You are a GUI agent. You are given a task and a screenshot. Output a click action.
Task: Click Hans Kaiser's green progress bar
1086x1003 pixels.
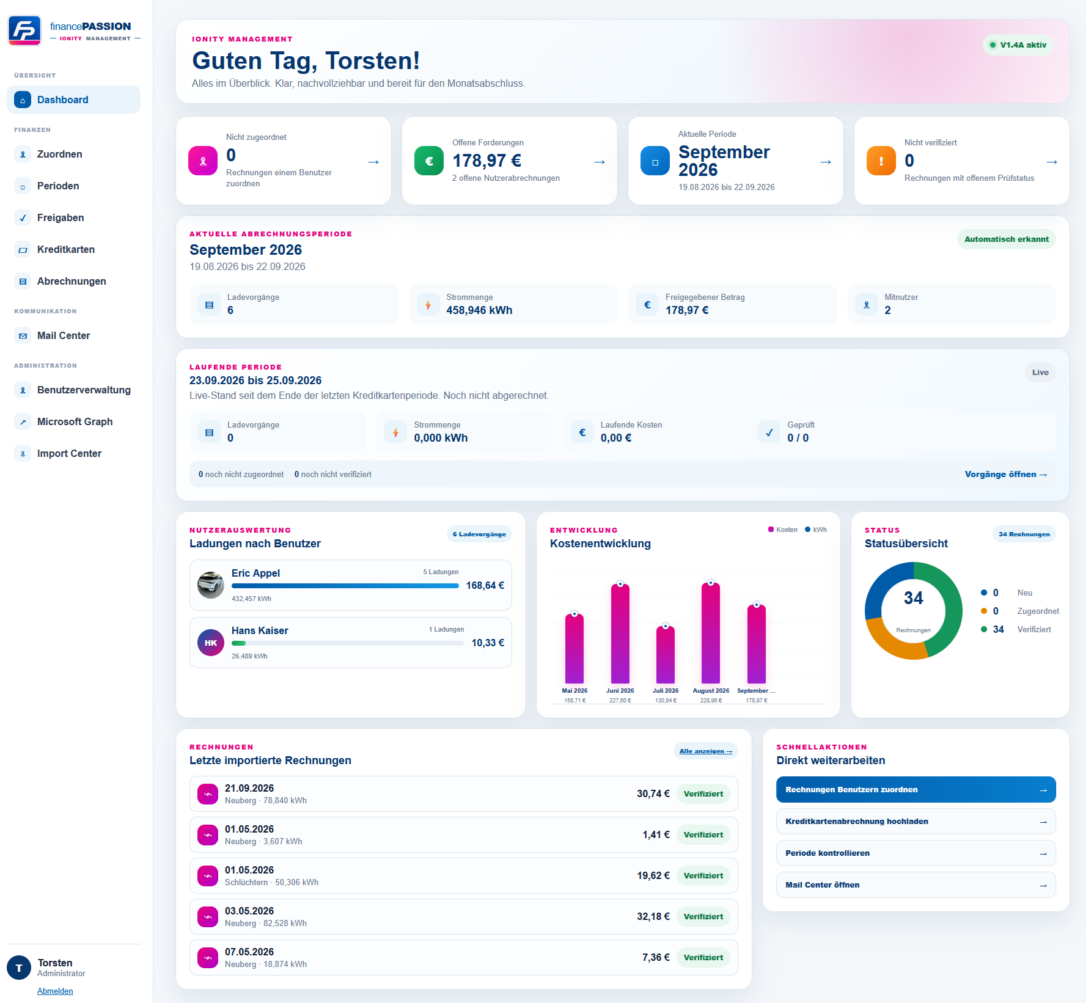pos(238,643)
